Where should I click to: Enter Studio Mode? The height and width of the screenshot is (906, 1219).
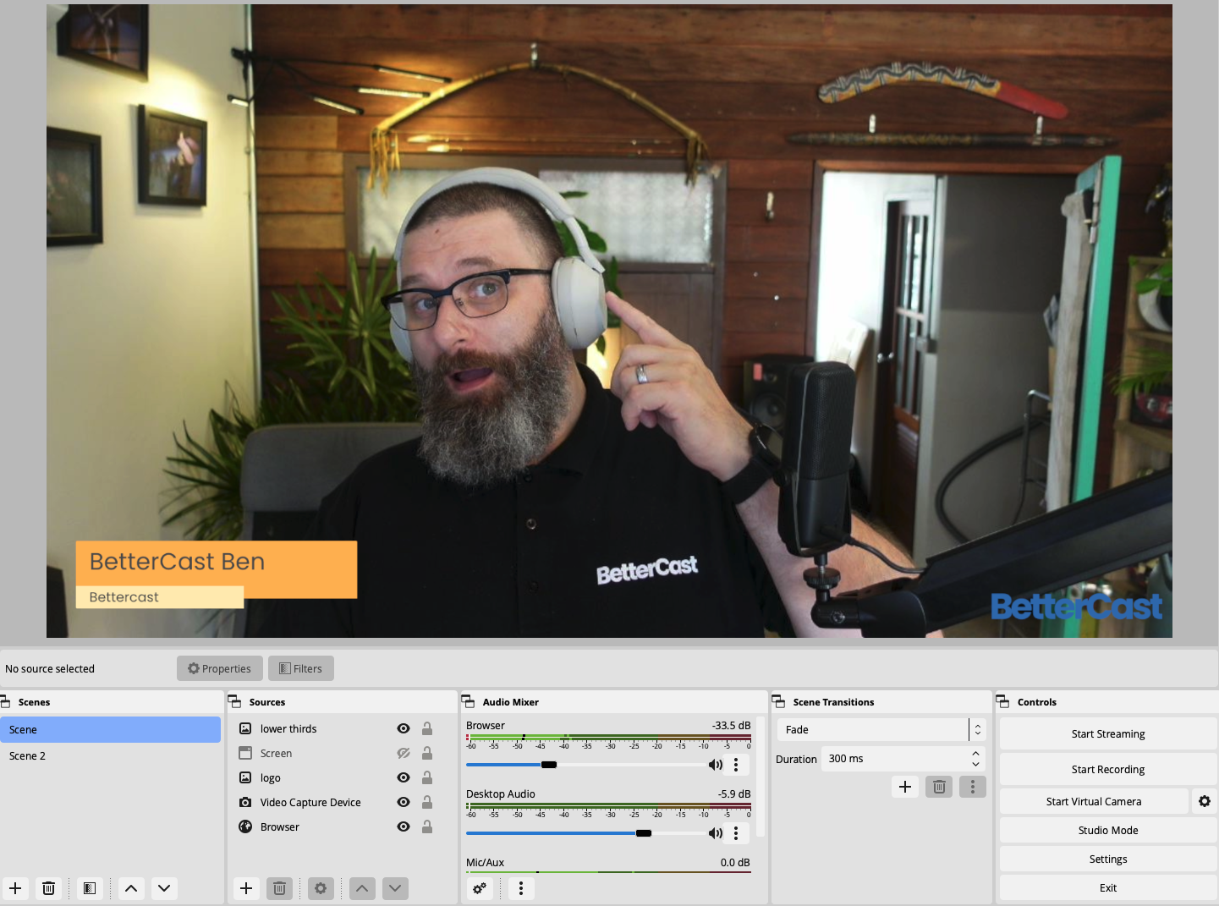pos(1108,830)
